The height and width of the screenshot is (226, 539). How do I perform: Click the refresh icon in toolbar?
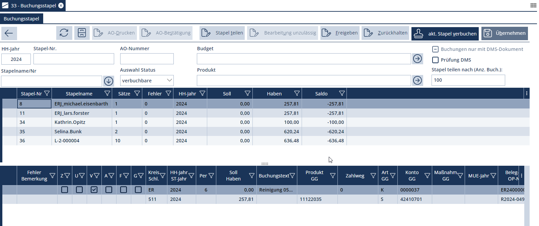pos(64,33)
